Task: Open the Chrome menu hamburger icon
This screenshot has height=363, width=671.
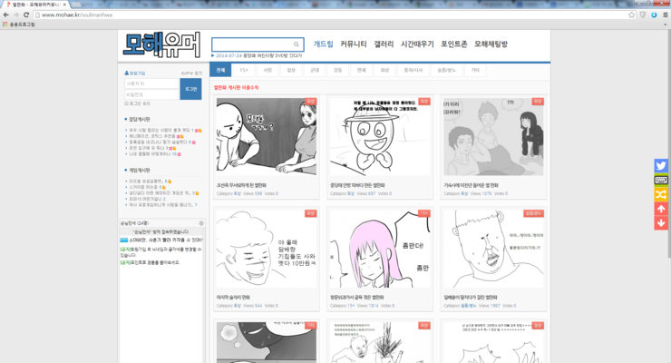Action: coord(666,15)
